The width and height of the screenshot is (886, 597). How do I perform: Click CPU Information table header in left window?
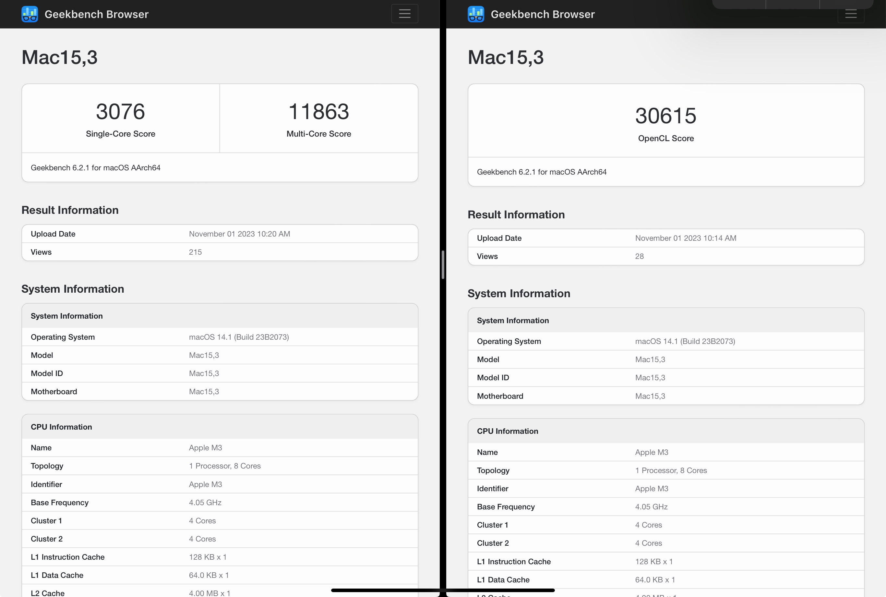[x=220, y=427]
